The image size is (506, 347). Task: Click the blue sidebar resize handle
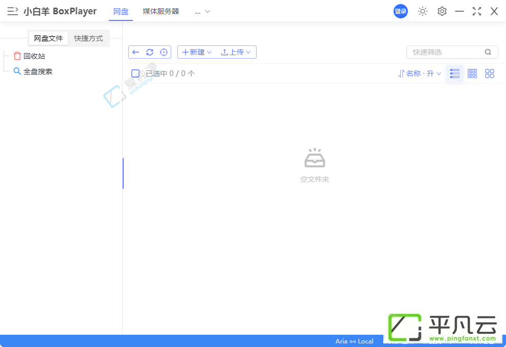[123, 173]
